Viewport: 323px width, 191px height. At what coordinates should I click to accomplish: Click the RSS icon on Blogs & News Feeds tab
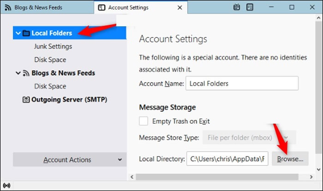coord(8,7)
